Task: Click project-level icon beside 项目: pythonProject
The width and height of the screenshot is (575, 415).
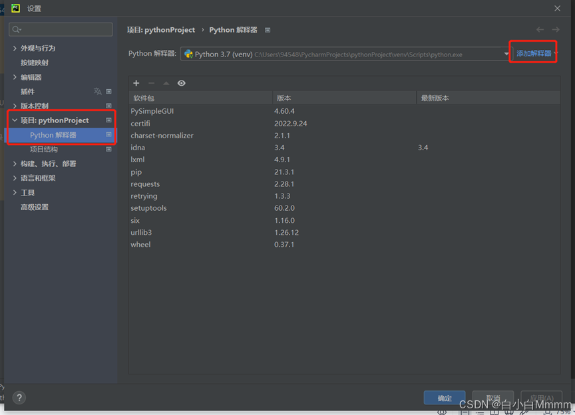Action: [x=109, y=120]
